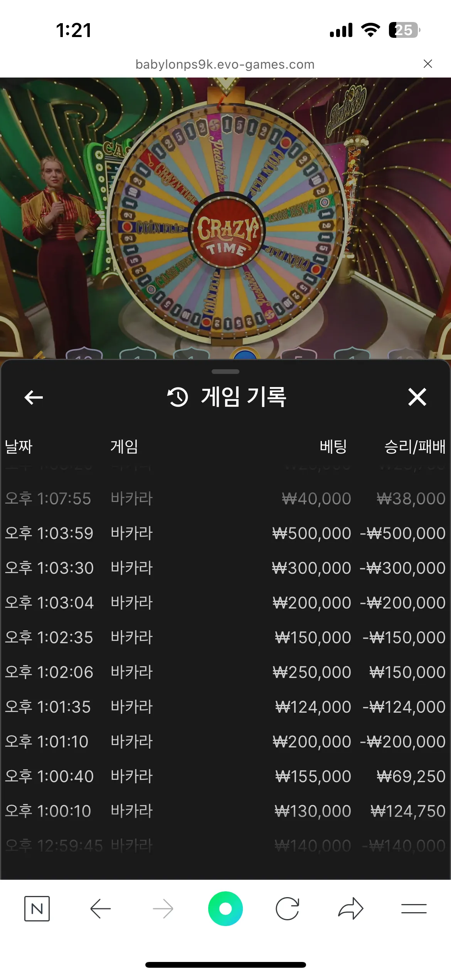Viewport: 451px width, 977px height.
Task: Go back with the game history arrow
Action: [x=34, y=397]
